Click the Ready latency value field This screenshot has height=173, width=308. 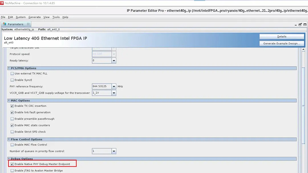coord(102,61)
